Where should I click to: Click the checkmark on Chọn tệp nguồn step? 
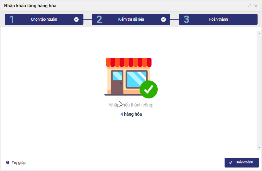[x=76, y=20]
